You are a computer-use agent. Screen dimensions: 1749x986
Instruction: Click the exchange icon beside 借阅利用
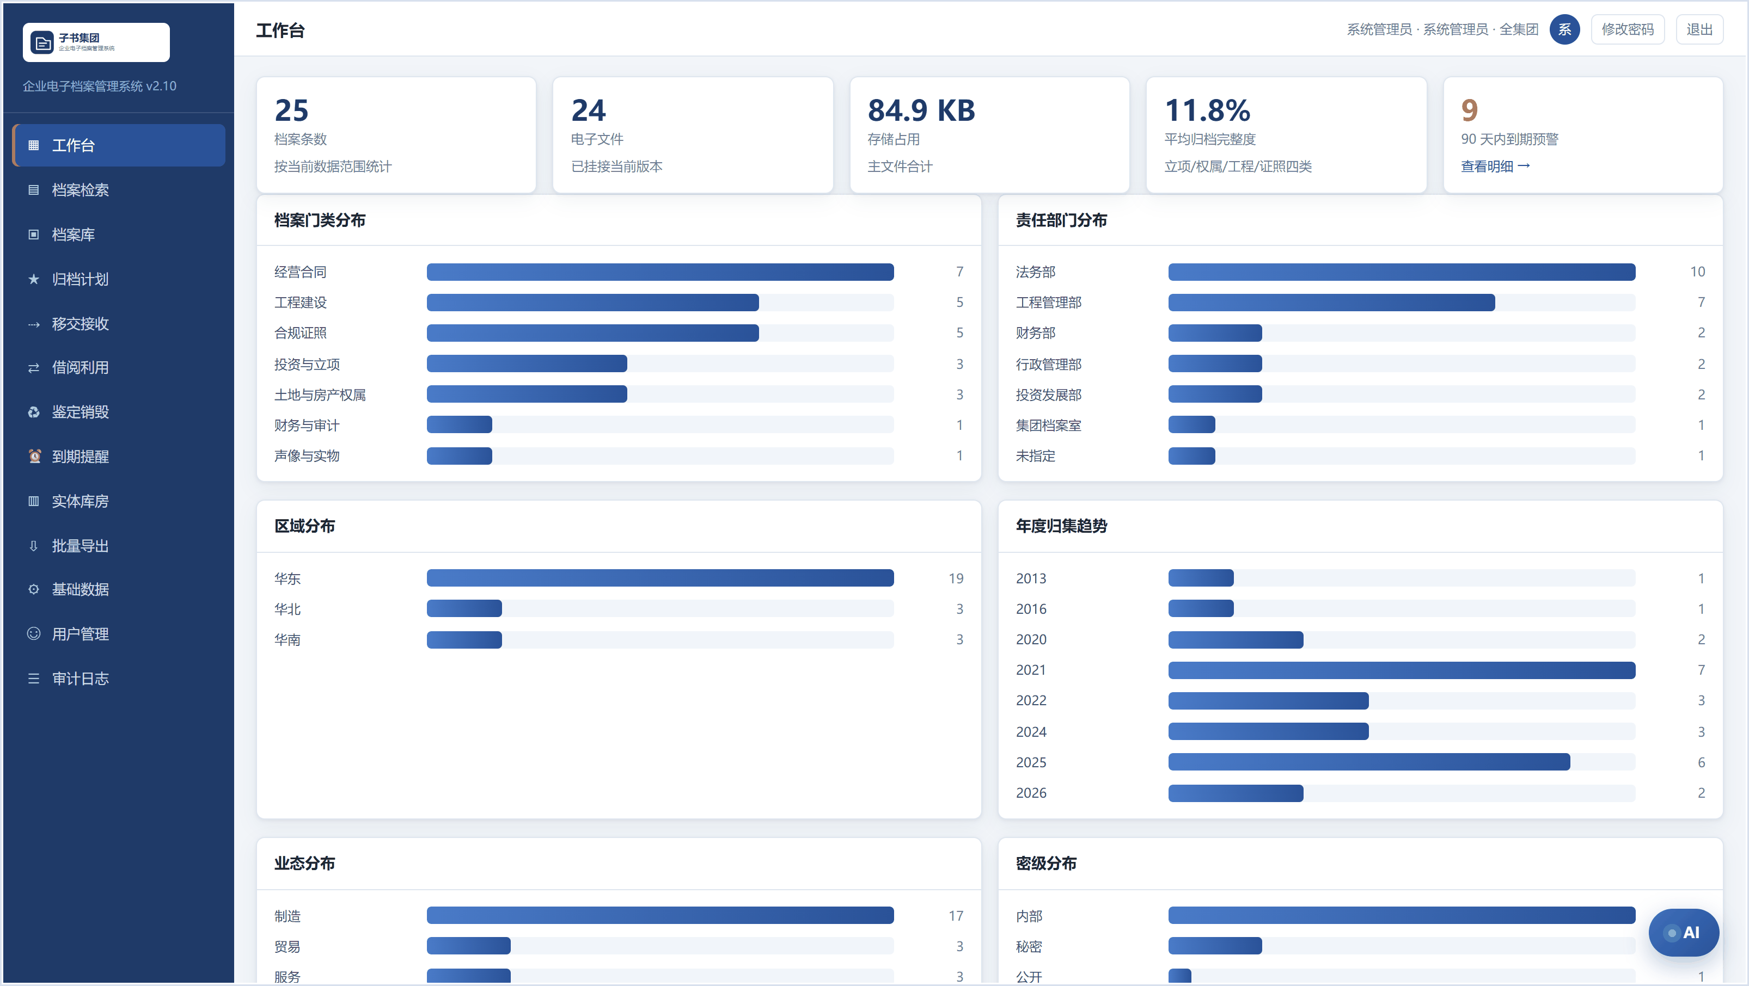[33, 368]
